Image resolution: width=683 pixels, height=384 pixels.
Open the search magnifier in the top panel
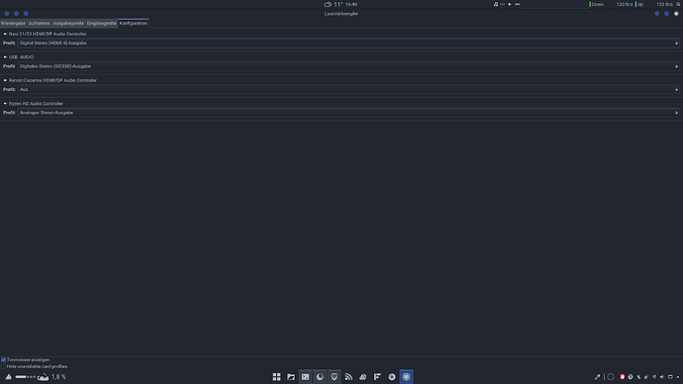pos(678,4)
